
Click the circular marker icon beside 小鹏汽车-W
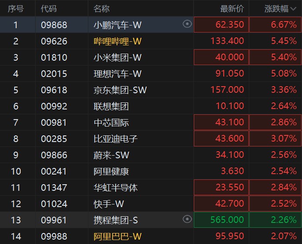[x=187, y=24]
